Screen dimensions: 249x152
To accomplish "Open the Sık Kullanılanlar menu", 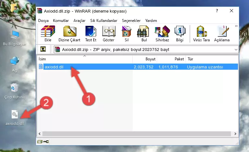I will pos(104,21).
